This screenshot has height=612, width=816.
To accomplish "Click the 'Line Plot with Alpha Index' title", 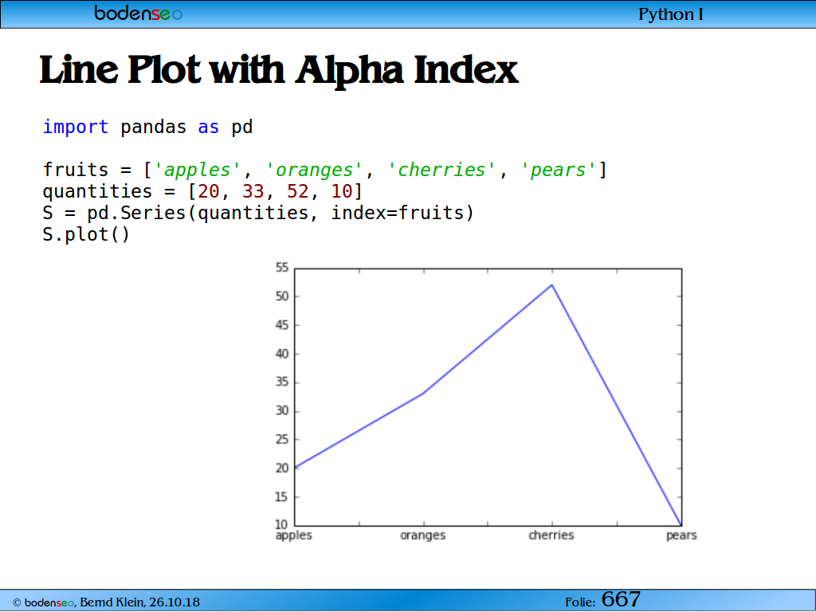I will [279, 70].
